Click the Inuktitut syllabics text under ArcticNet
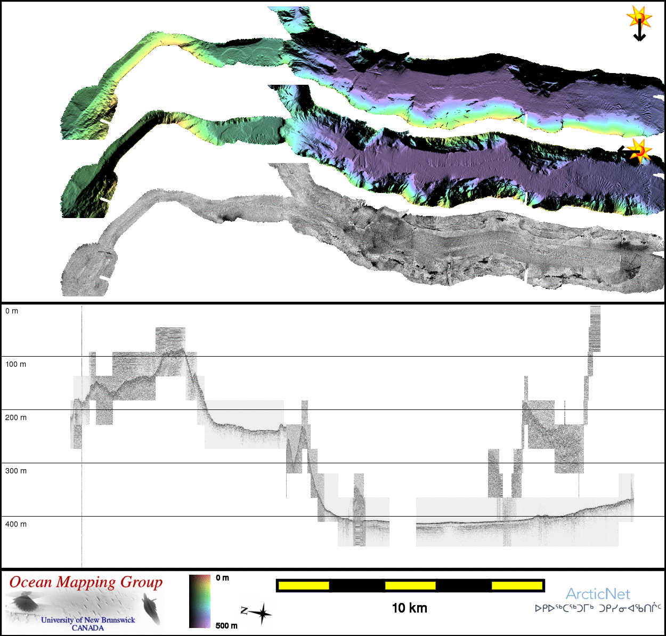This screenshot has height=636, width=666. click(x=598, y=608)
